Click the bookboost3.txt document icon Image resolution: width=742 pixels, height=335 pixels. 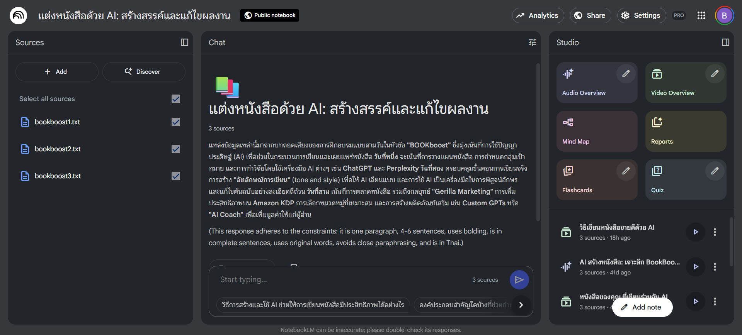tap(25, 176)
